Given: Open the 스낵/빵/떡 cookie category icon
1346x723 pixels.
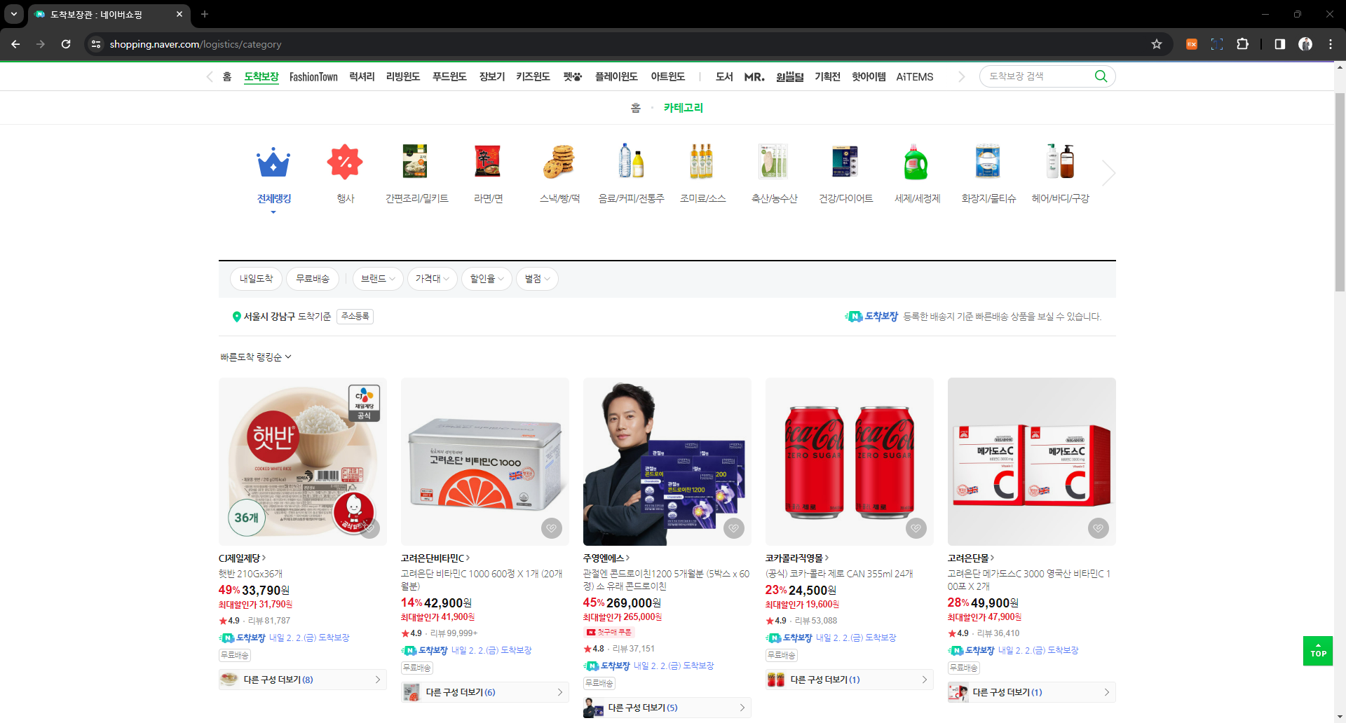Looking at the screenshot, I should click(559, 162).
